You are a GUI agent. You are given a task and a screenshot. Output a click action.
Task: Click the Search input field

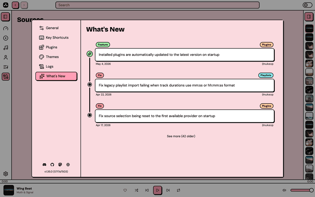(157, 5)
